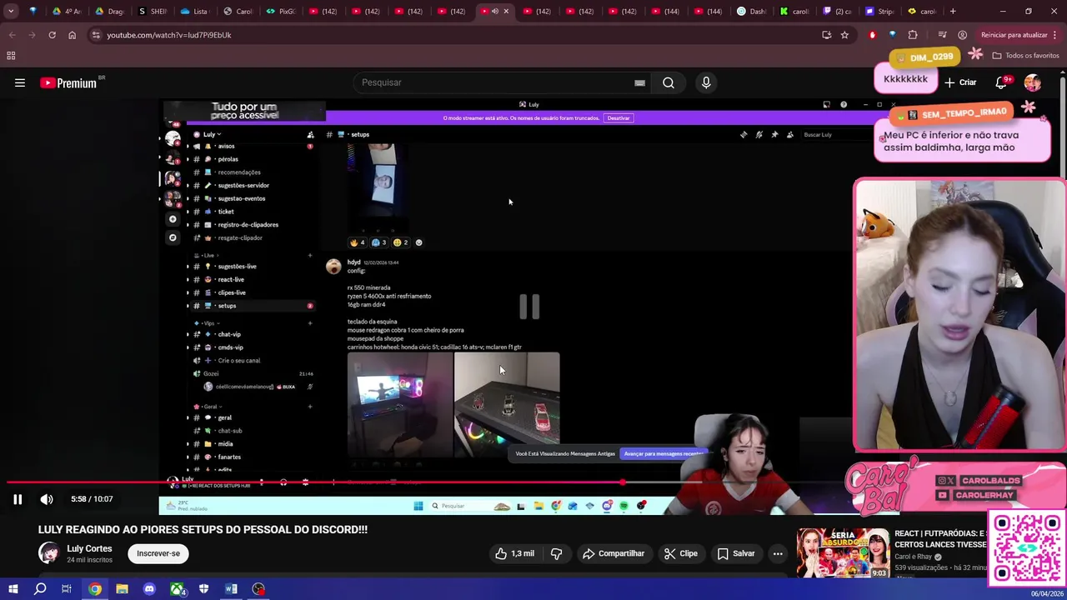The width and height of the screenshot is (1067, 600).
Task: Click the youtube.com address bar URL
Action: pos(169,35)
